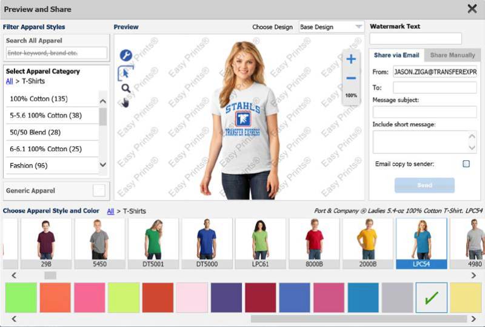Switch to Share Manually tab
This screenshot has height=327, width=485.
click(452, 55)
